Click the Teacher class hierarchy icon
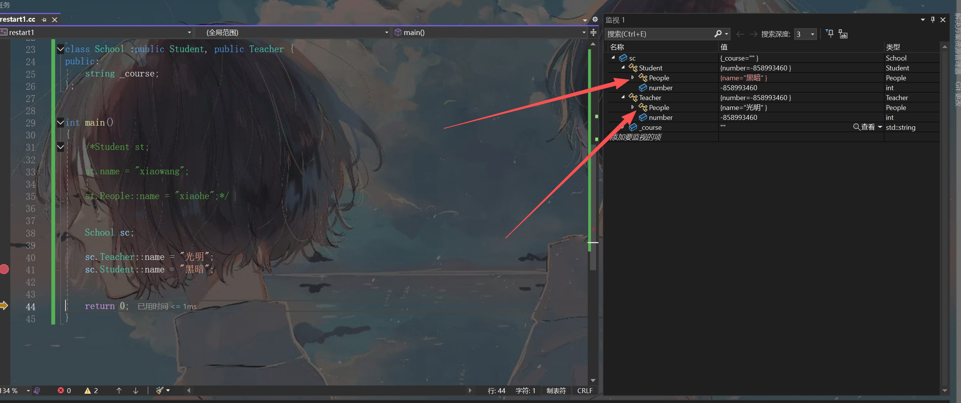961x403 pixels. click(x=633, y=97)
